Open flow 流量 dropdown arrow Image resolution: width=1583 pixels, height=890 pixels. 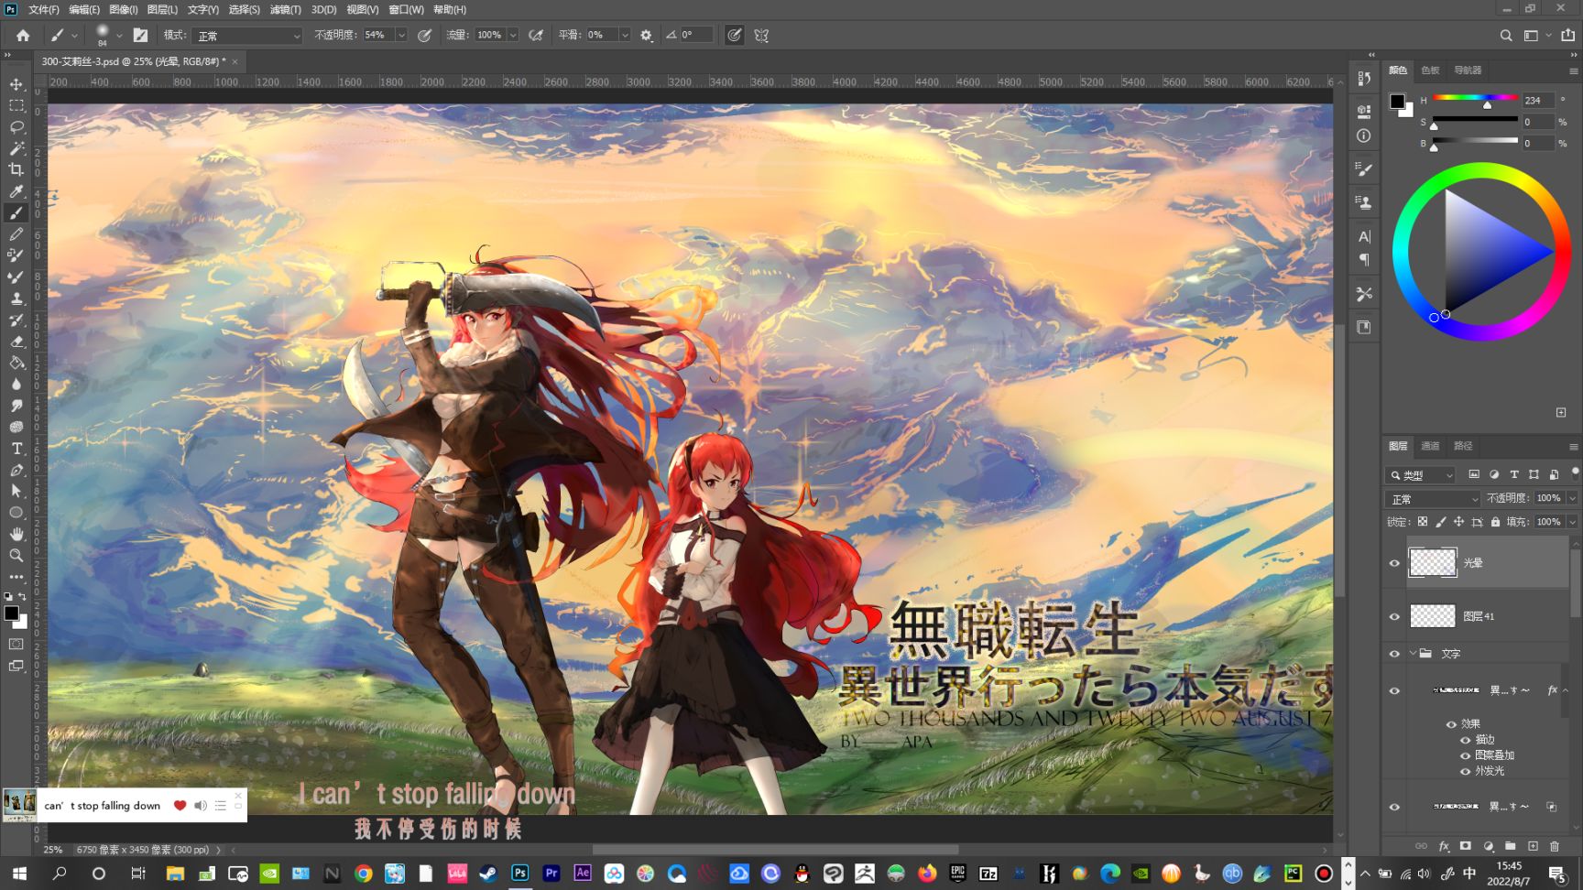(x=513, y=36)
